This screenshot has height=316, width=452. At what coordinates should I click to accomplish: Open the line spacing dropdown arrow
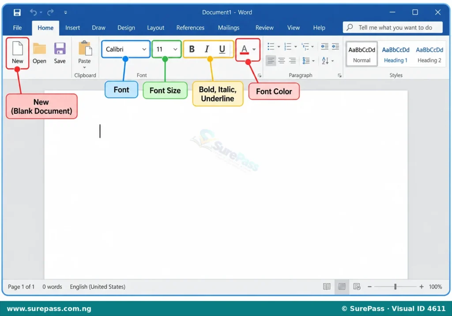pyautogui.click(x=313, y=61)
